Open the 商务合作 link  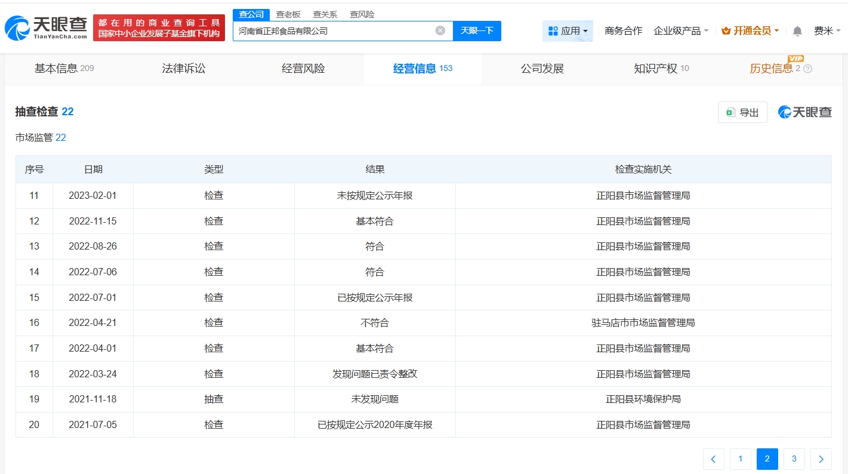pos(623,31)
